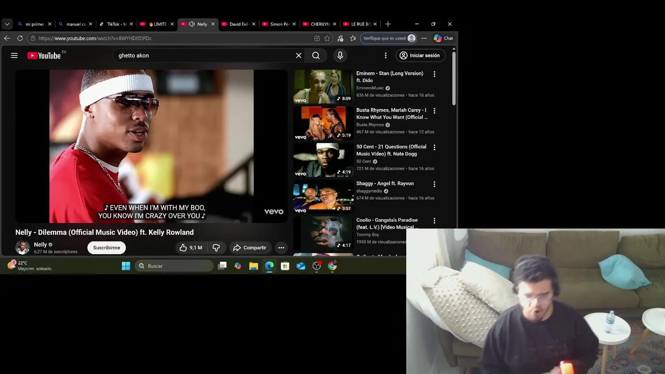665x374 pixels.
Task: Go back with the browser back arrow
Action: click(x=7, y=38)
